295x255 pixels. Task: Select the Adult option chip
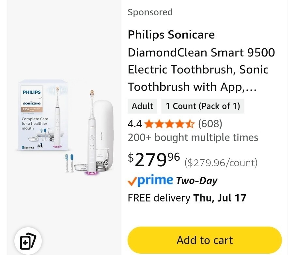point(142,106)
